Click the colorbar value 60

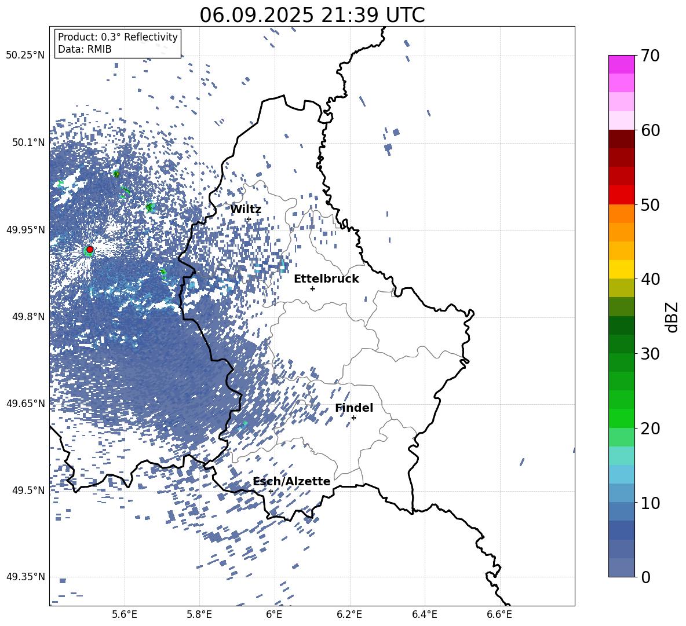[x=650, y=130]
